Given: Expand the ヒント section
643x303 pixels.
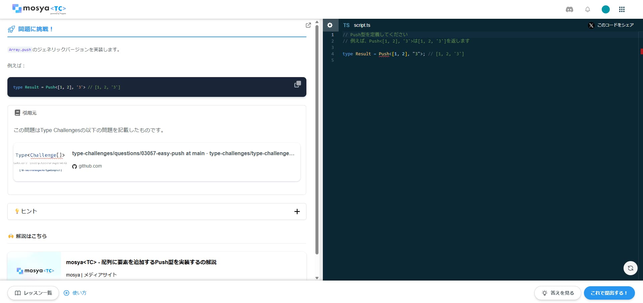Looking at the screenshot, I should tap(157, 211).
